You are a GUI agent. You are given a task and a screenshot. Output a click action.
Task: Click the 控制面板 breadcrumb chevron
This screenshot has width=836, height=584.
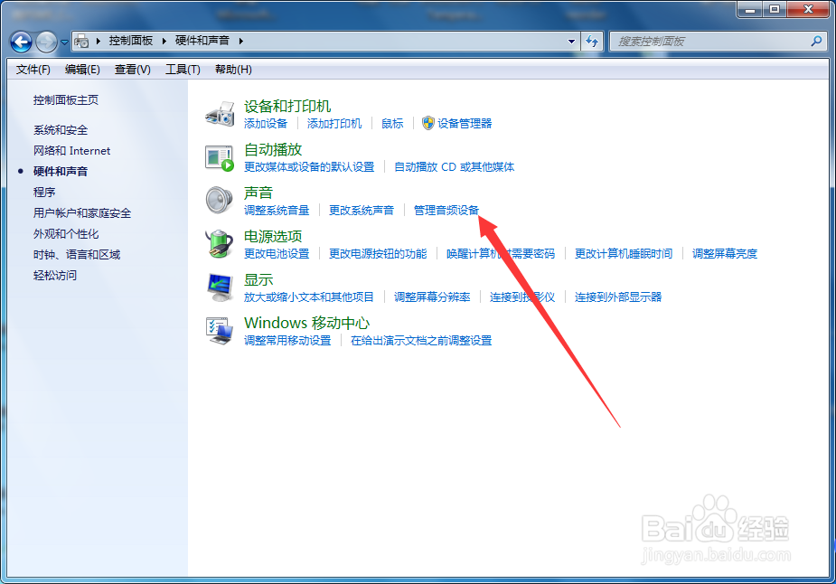point(166,41)
